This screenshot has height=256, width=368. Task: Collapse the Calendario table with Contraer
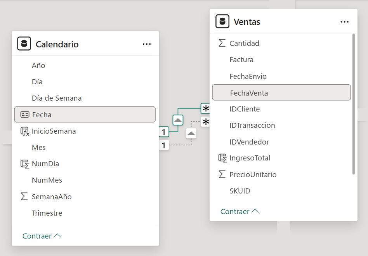pos(42,236)
